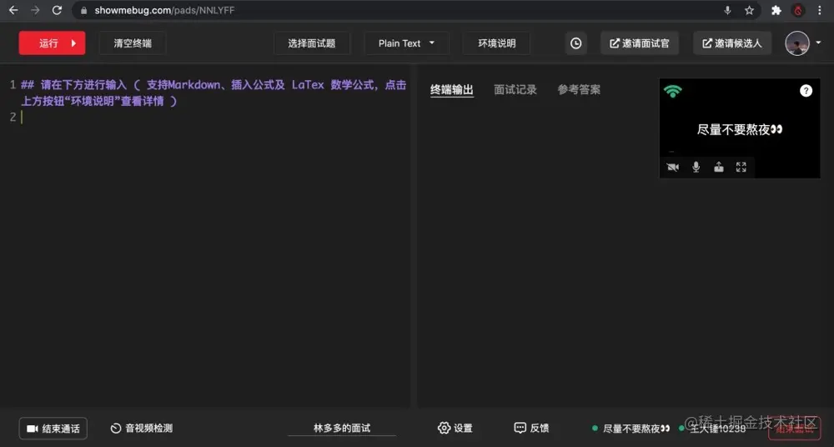The image size is (834, 447).
Task: Click the video panel help question icon
Action: [x=806, y=90]
